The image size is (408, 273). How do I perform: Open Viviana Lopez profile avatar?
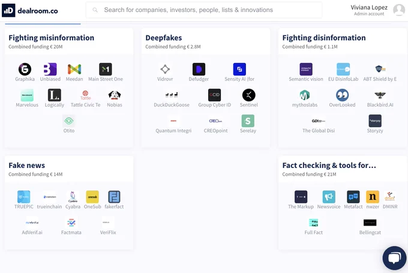tap(399, 10)
